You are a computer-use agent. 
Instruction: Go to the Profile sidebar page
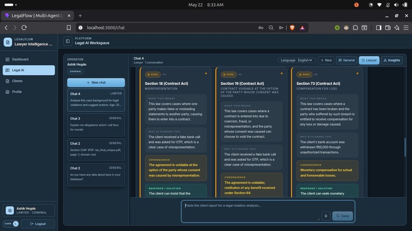point(29,92)
